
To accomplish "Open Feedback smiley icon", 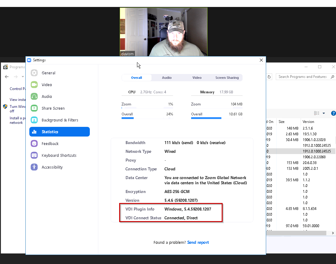I will coord(34,143).
